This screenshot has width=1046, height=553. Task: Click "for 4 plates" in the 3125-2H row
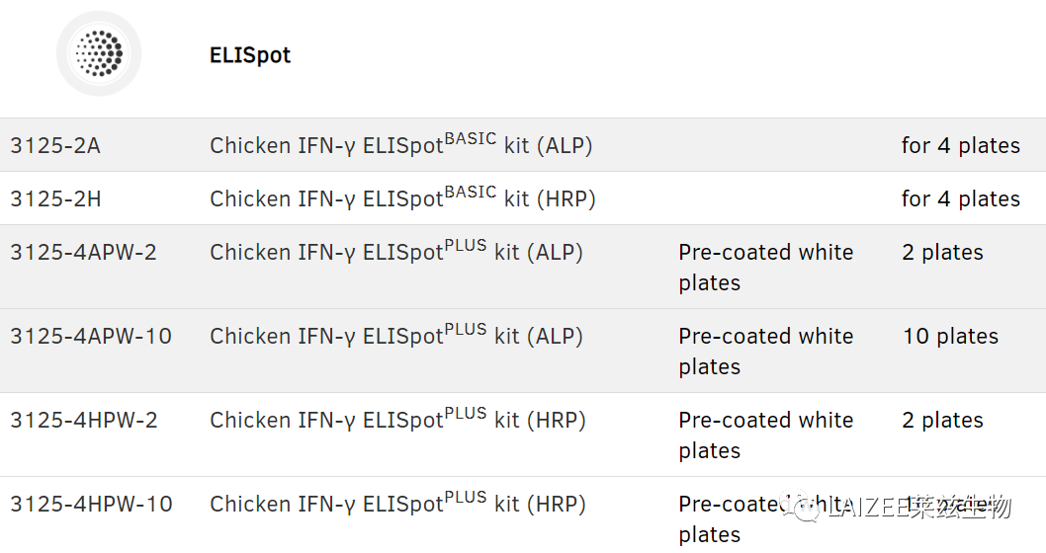point(960,199)
